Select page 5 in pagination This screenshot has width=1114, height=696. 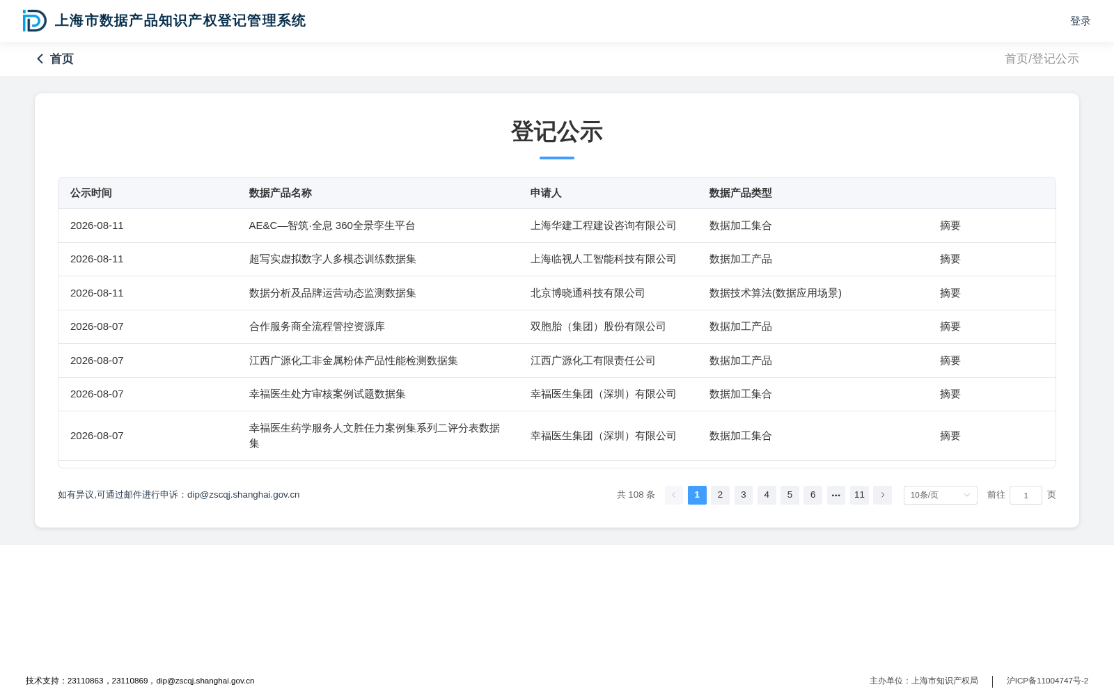click(x=790, y=495)
